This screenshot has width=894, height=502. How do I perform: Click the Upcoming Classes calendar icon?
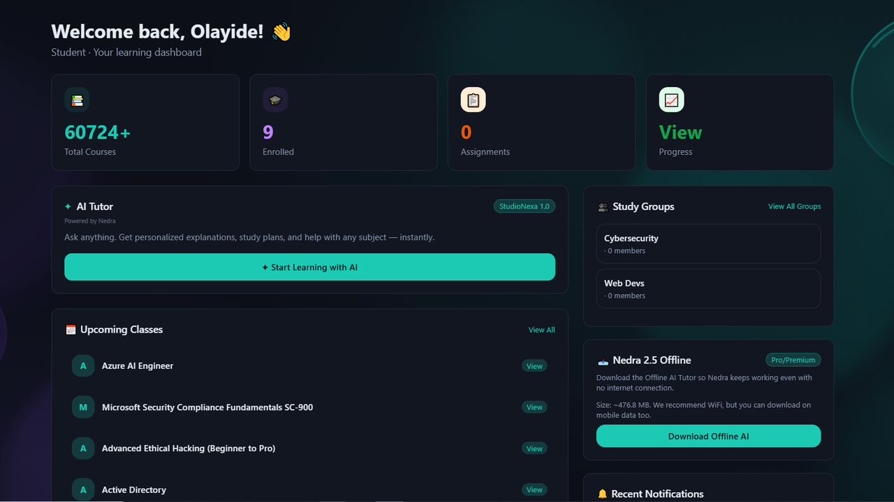71,330
